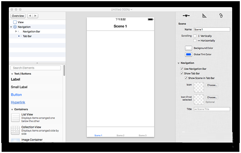Viewport: 241px width, 153px height.
Task: Click the elements list scrollbar
Action: coord(64,70)
